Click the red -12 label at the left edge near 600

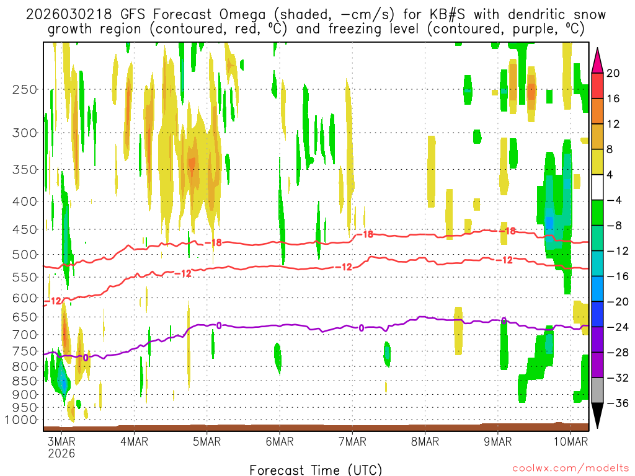point(53,301)
